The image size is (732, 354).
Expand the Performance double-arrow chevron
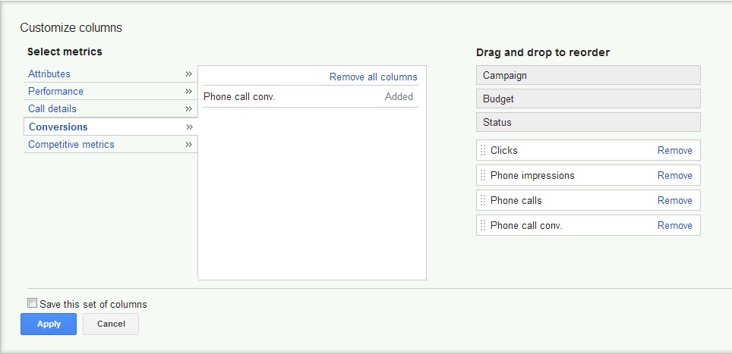(x=188, y=91)
